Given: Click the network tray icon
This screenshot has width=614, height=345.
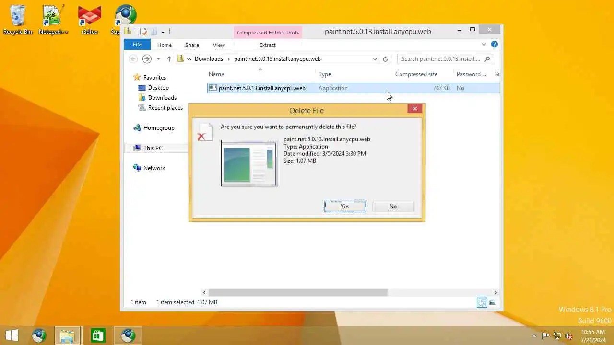Looking at the screenshot, I should pyautogui.click(x=557, y=336).
